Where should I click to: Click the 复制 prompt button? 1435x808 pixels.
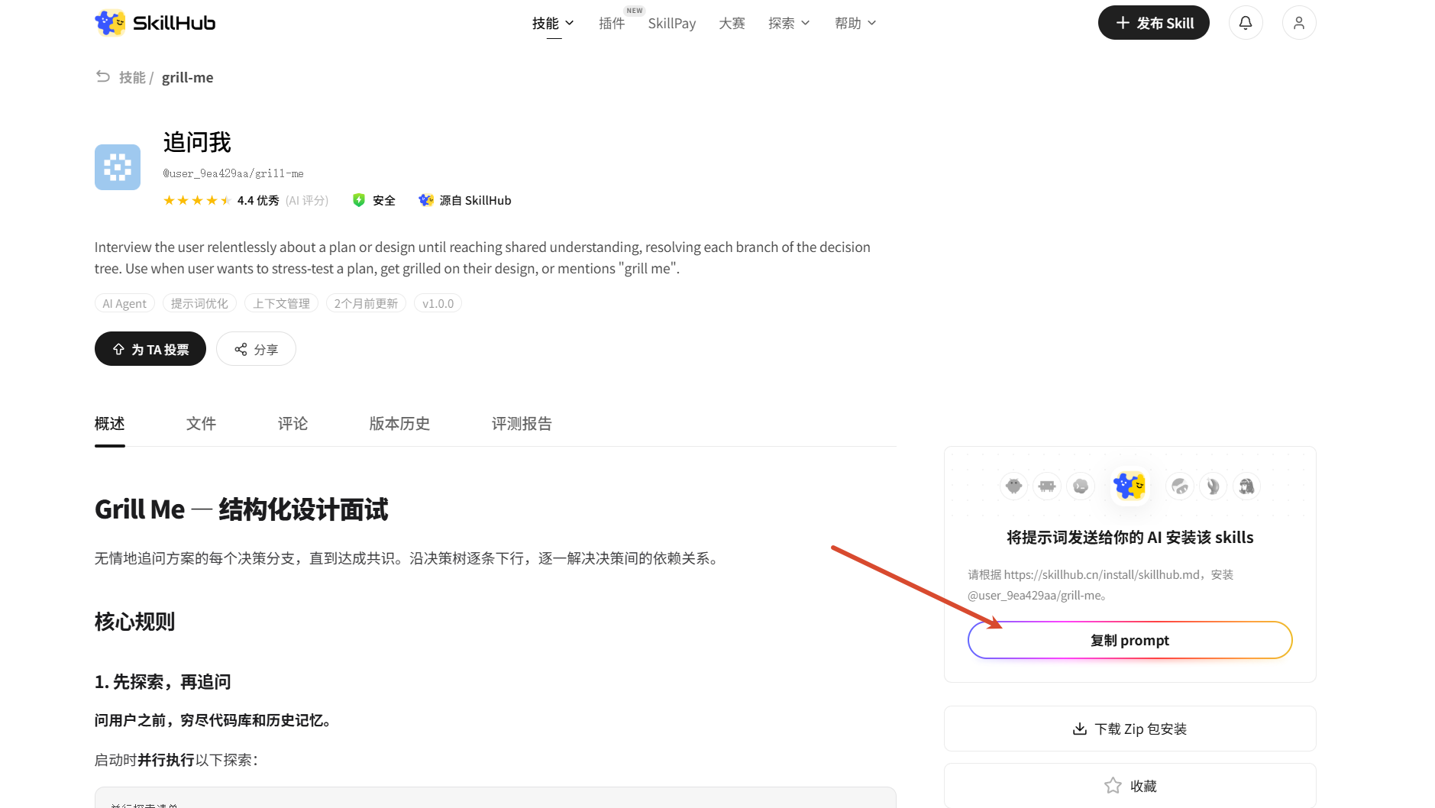(x=1130, y=640)
